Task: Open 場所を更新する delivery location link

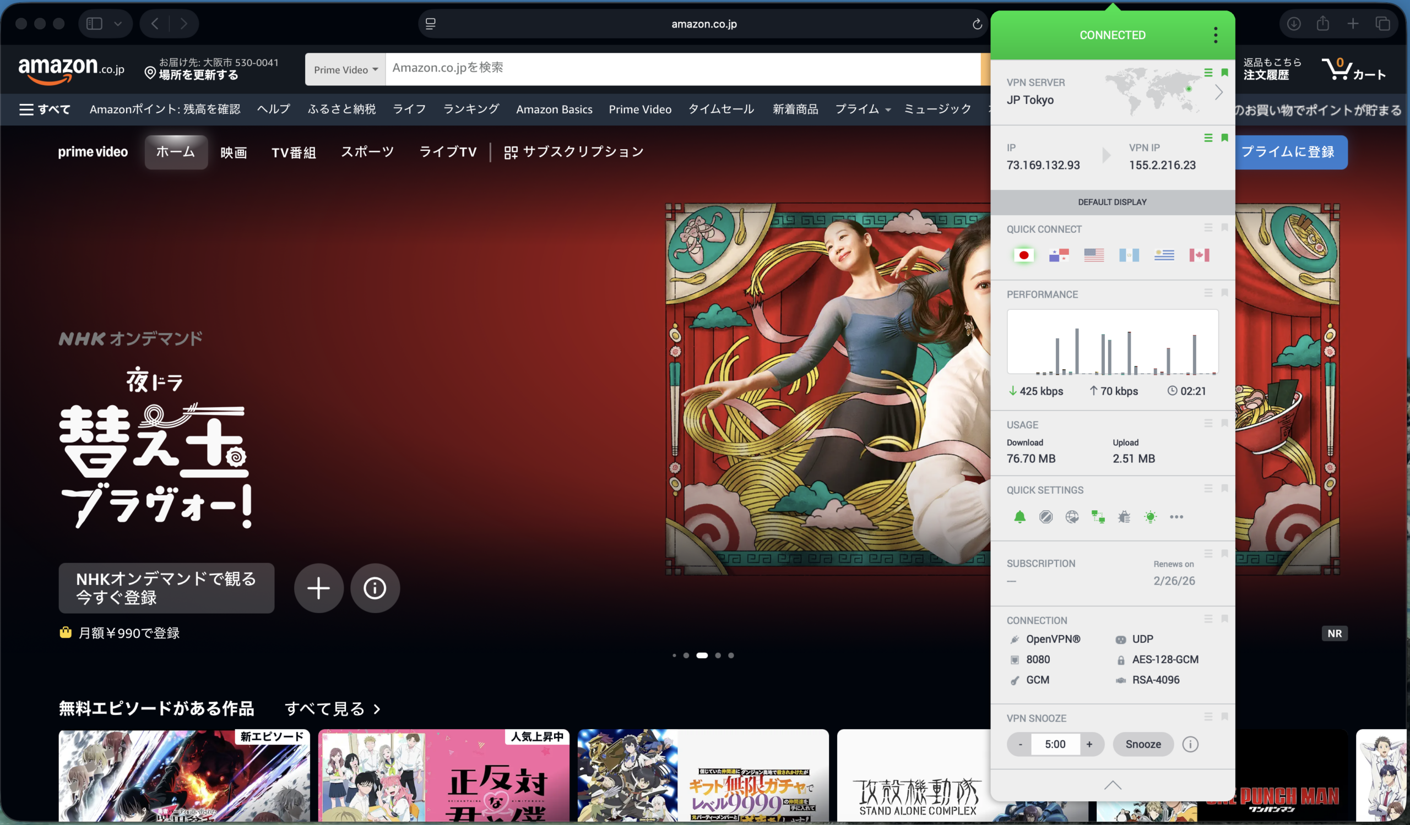Action: pyautogui.click(x=198, y=75)
